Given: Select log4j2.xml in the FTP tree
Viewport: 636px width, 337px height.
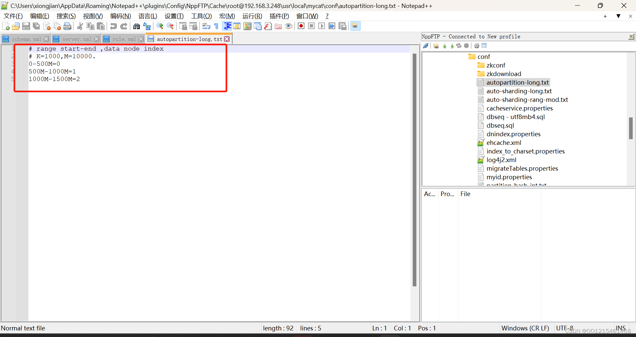Looking at the screenshot, I should (501, 160).
